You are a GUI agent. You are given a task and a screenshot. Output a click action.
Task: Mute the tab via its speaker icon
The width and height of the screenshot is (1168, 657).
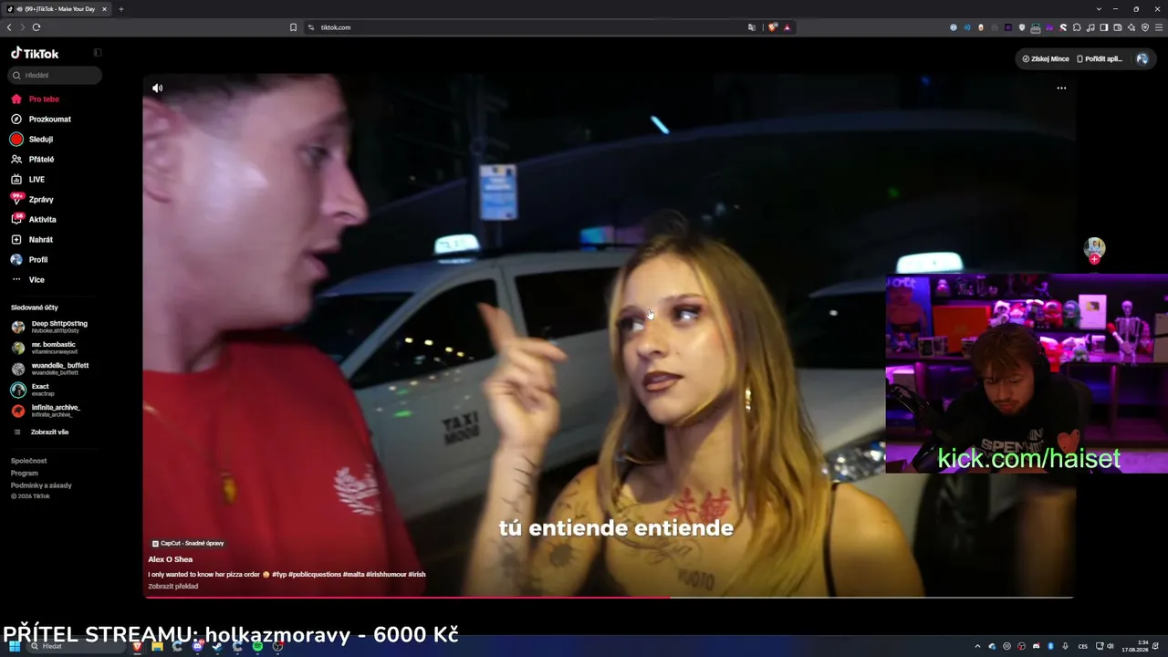click(x=18, y=9)
